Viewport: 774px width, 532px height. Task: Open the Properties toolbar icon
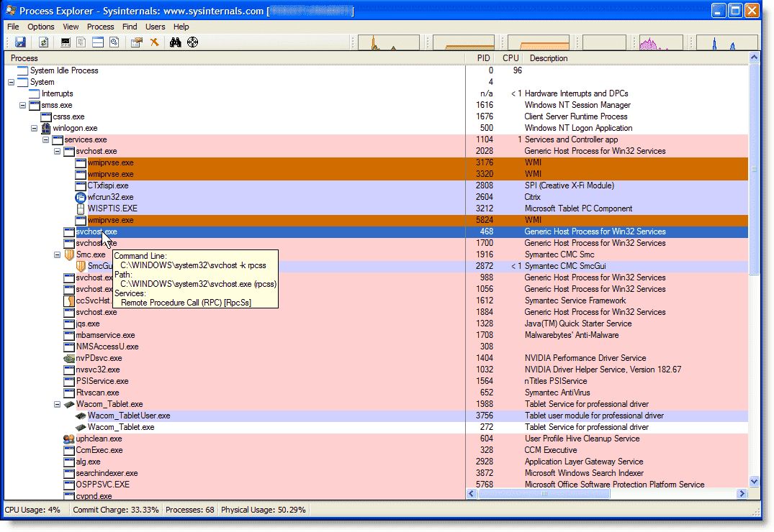pos(137,42)
